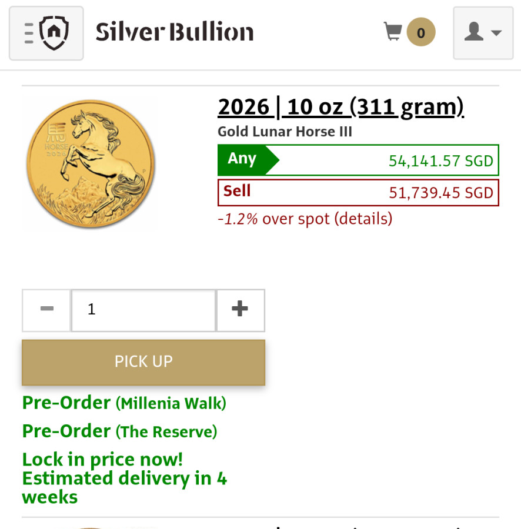This screenshot has width=521, height=529.
Task: Open the Gold Lunar Horse coin image
Action: click(x=91, y=163)
